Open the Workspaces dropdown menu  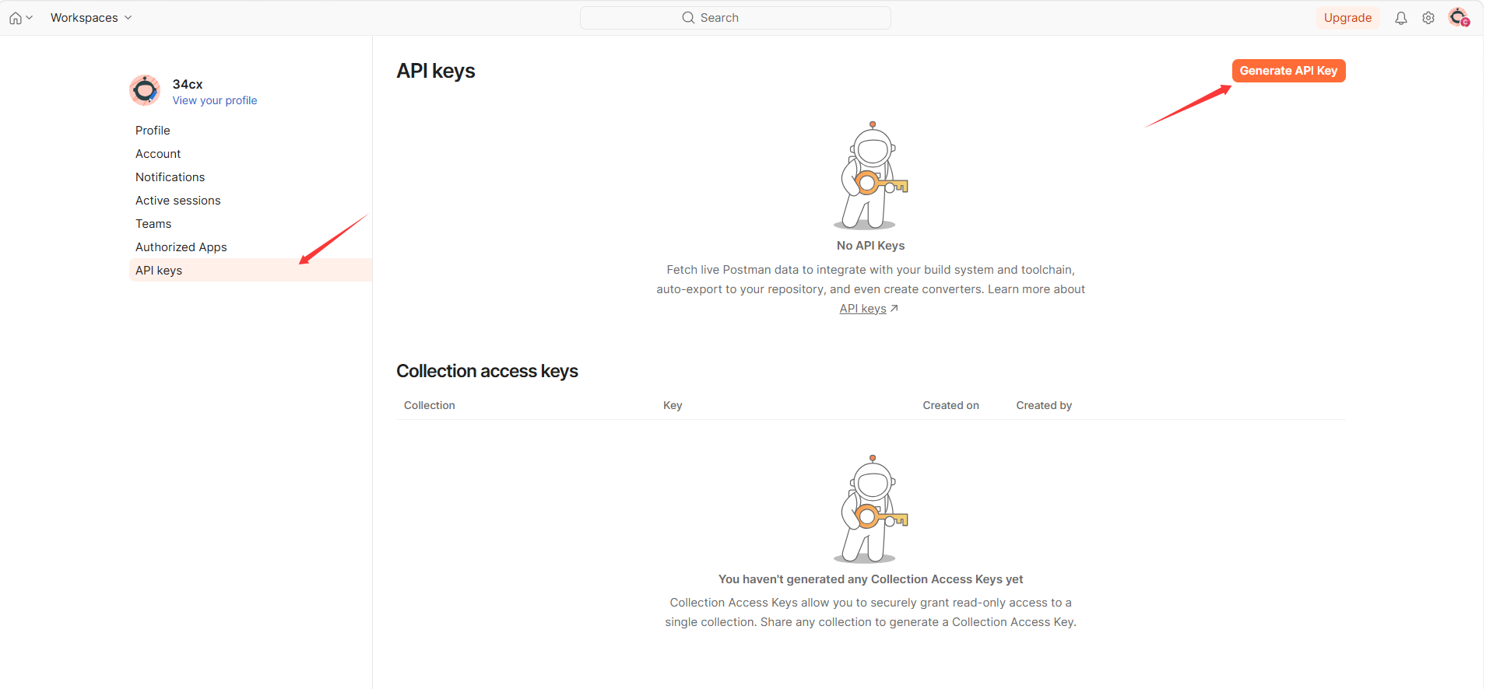91,18
